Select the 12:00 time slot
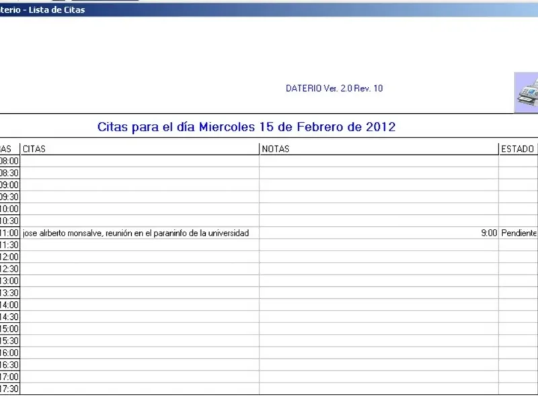Viewport: 538px width, 404px height. (x=9, y=257)
